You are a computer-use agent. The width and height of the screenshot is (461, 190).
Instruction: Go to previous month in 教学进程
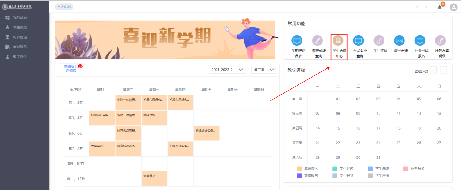tap(433, 70)
